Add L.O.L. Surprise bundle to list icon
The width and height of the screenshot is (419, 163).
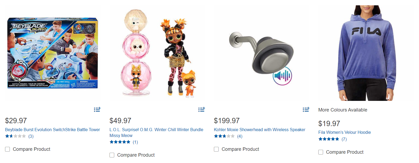[202, 109]
